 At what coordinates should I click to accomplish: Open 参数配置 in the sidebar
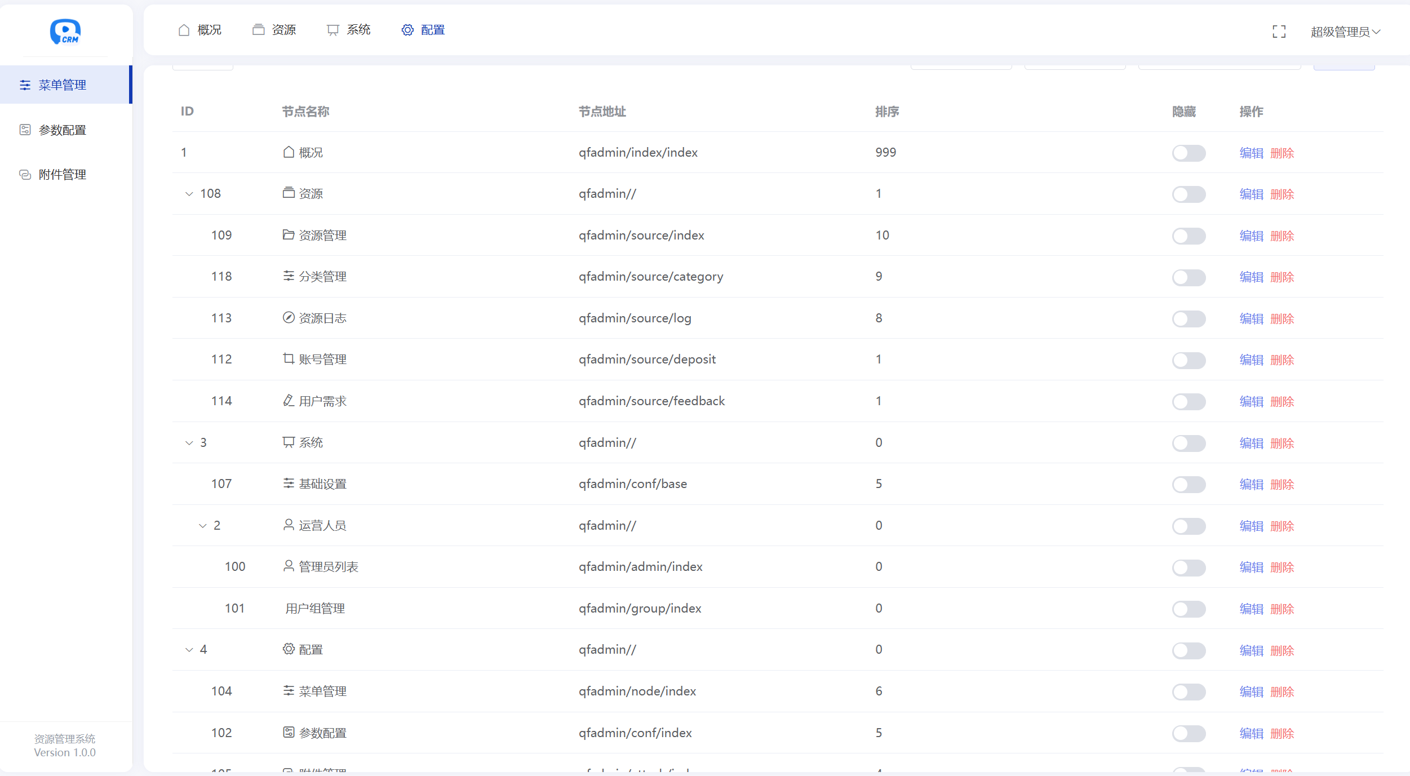[62, 130]
